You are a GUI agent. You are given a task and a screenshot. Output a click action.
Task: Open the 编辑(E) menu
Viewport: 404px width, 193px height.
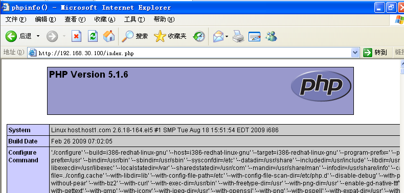(x=46, y=19)
